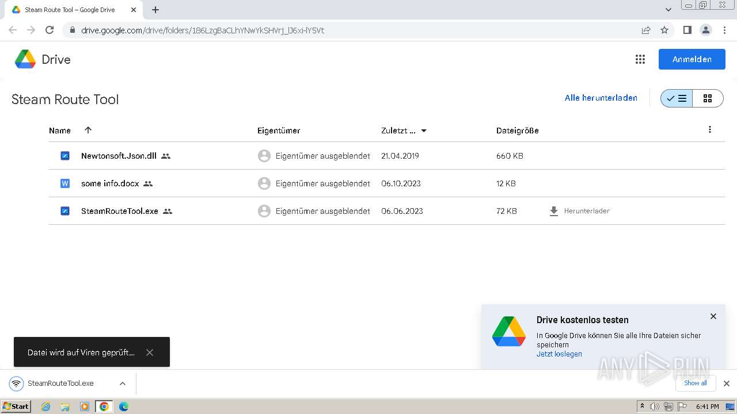This screenshot has height=414, width=737.
Task: Click the 06.10.2023 date cell
Action: [401, 183]
